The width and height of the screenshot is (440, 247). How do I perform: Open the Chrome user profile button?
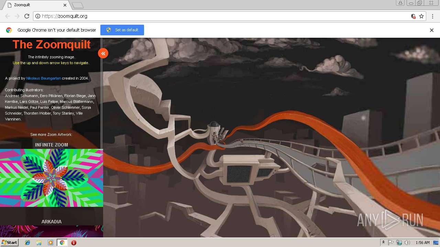point(400,3)
